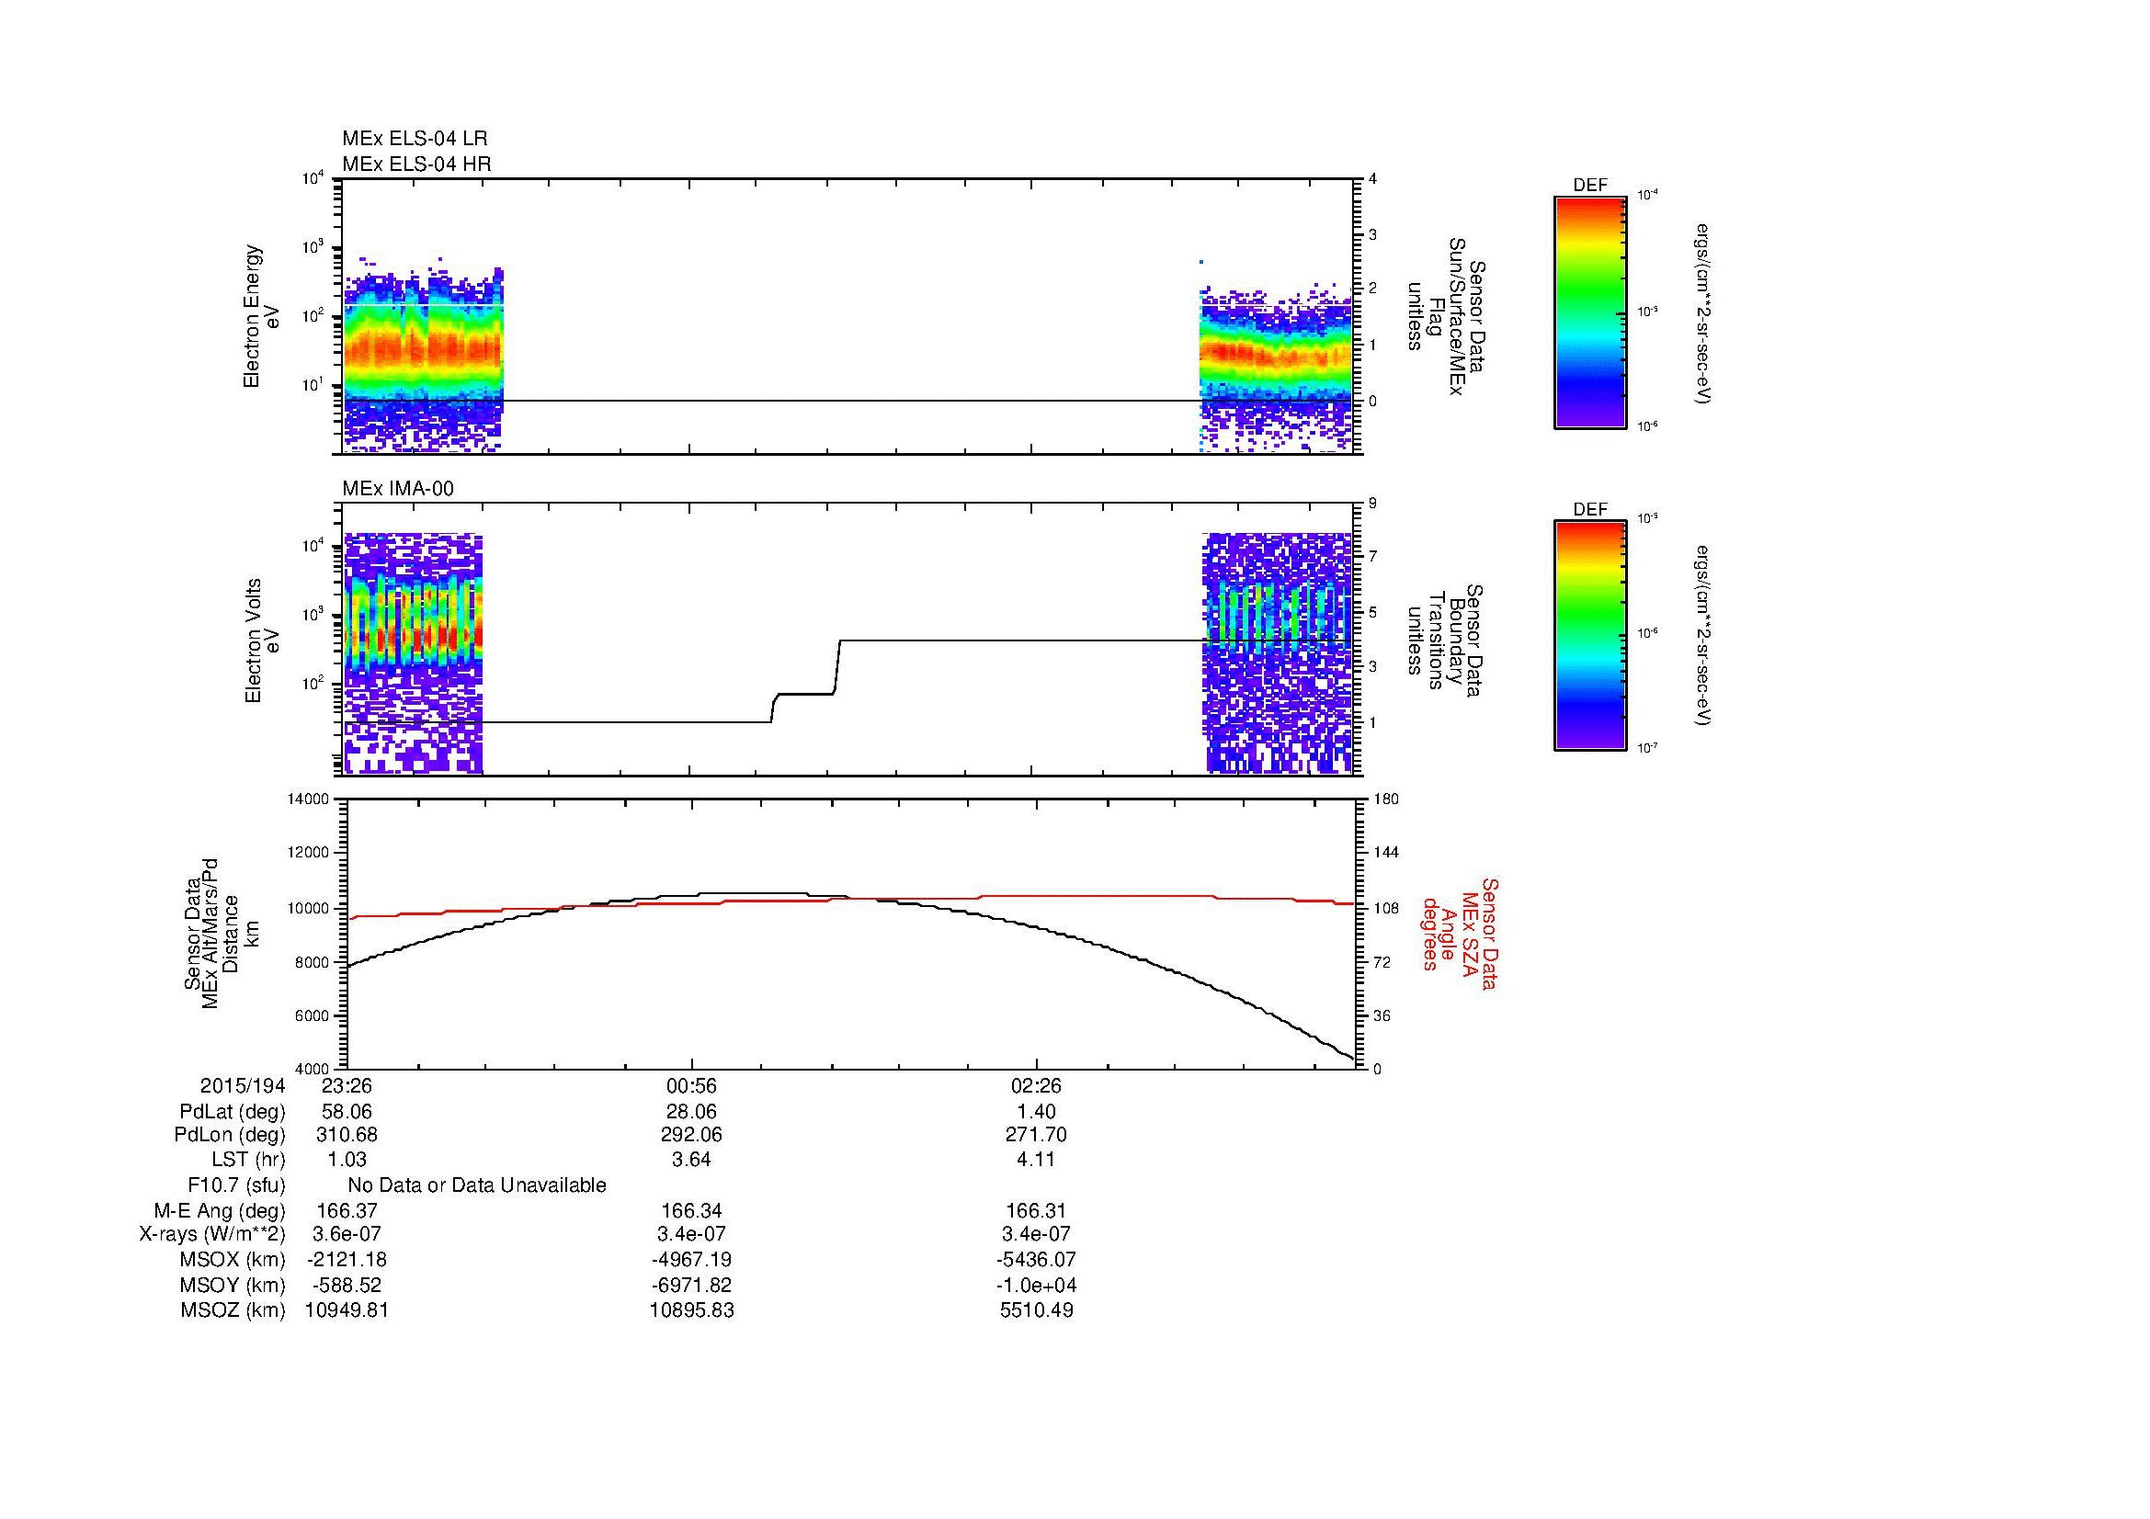Click the MSOZ value '5510.49'
This screenshot has height=1519, width=2150.
coord(1036,1310)
